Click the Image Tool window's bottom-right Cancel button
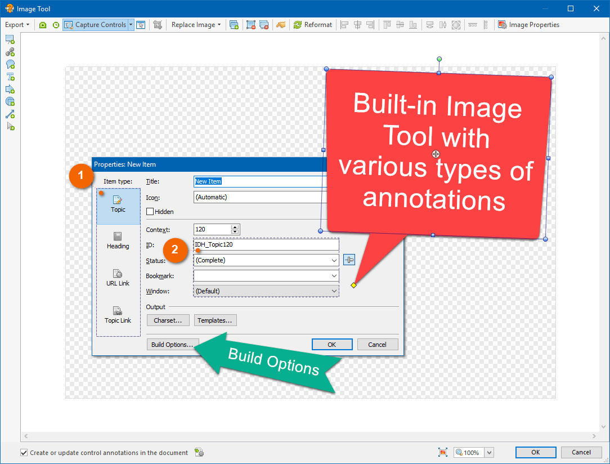The width and height of the screenshot is (610, 464). click(x=581, y=452)
